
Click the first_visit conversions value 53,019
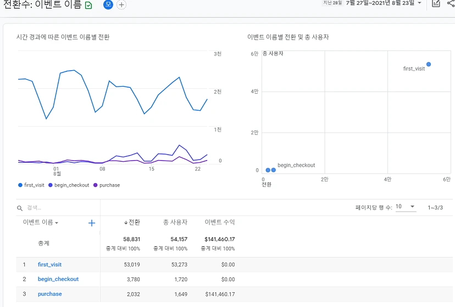132,264
